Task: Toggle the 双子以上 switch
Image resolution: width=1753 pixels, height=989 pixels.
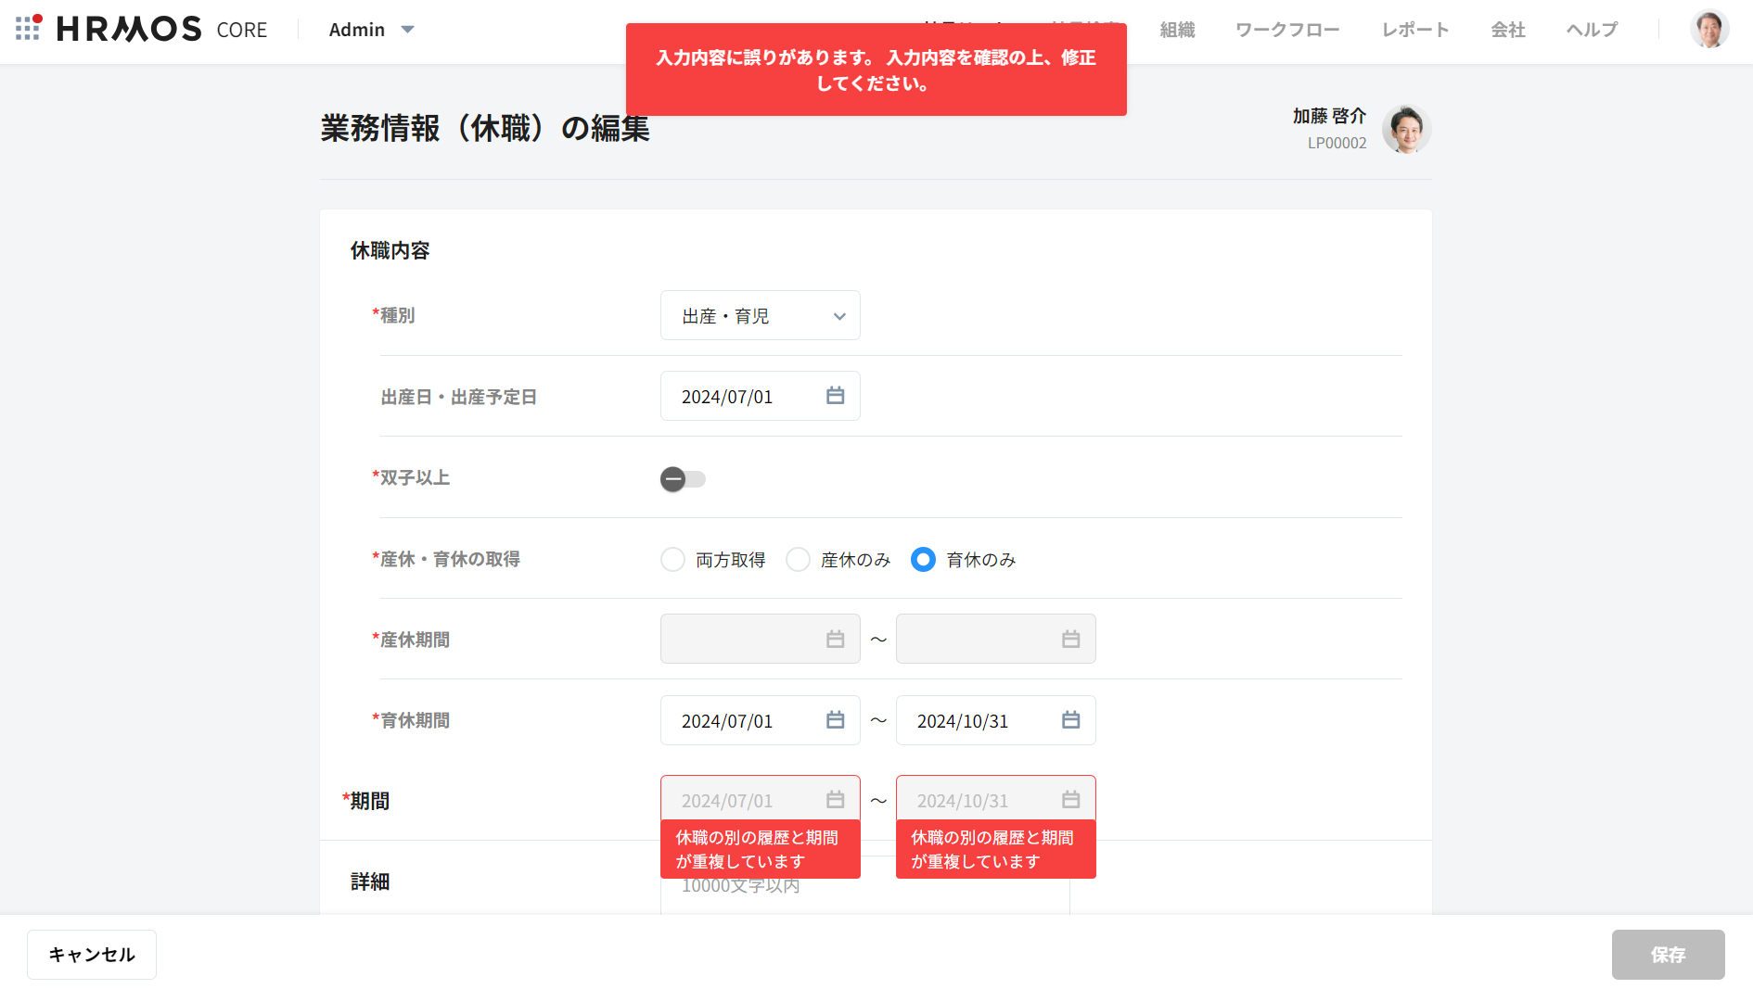Action: point(683,479)
